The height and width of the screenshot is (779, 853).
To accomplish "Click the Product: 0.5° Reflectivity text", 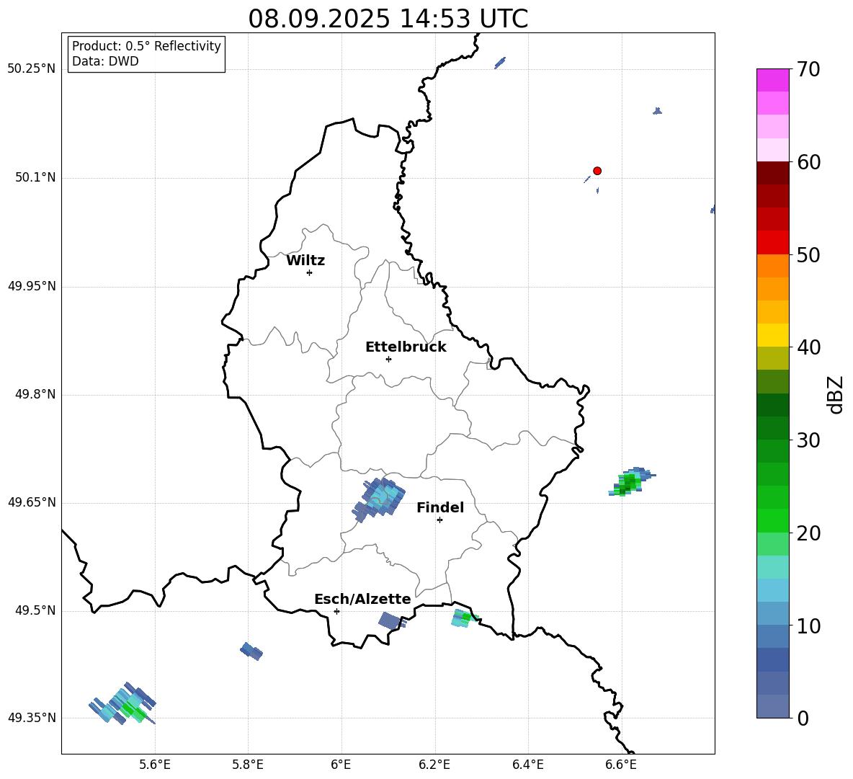I will tap(146, 46).
